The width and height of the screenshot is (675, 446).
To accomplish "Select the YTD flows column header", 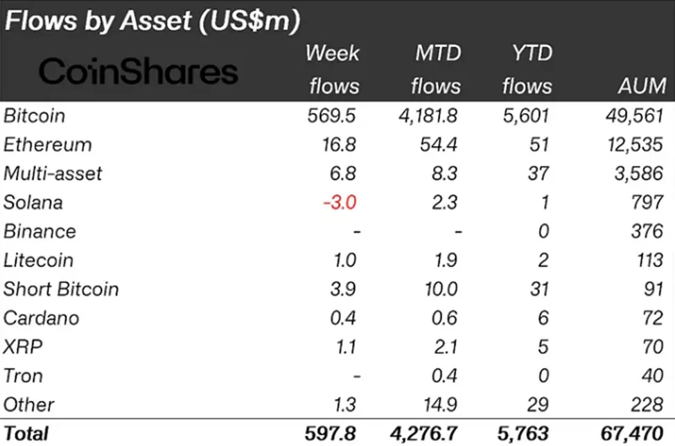I will coord(527,69).
